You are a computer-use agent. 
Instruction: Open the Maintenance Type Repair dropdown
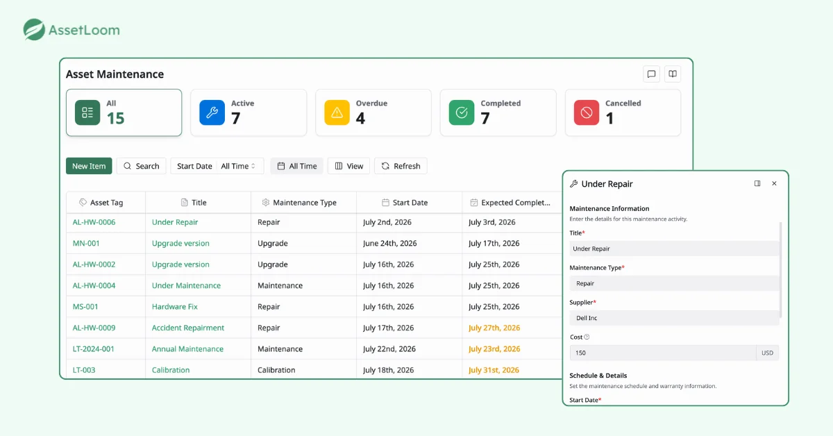674,283
